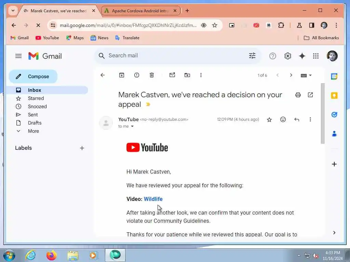Click the address bar URL
This screenshot has width=350, height=262.
pyautogui.click(x=128, y=25)
